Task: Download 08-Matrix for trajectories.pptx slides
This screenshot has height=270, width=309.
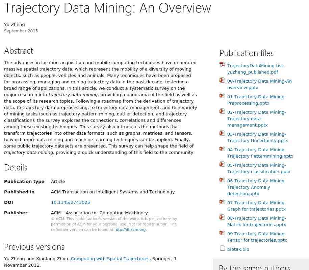Action: click(x=256, y=221)
